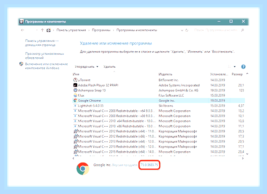Click publisher Ashampoo GmbH & Co. KG

click(x=178, y=90)
